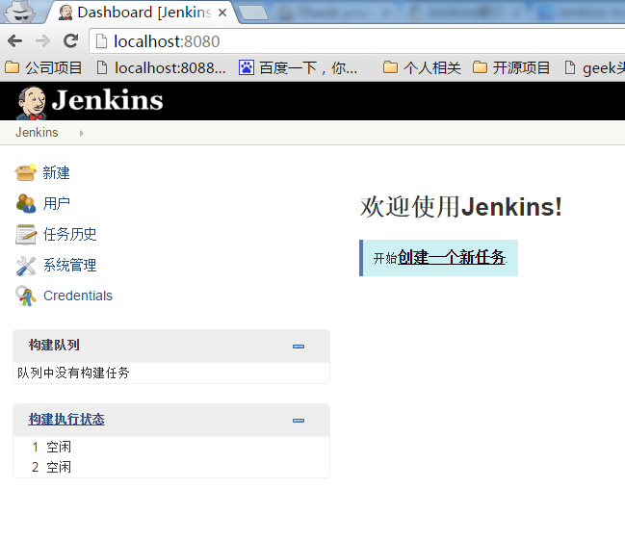The height and width of the screenshot is (540, 625).
Task: Click executor 1 空闲 row
Action: click(x=171, y=448)
